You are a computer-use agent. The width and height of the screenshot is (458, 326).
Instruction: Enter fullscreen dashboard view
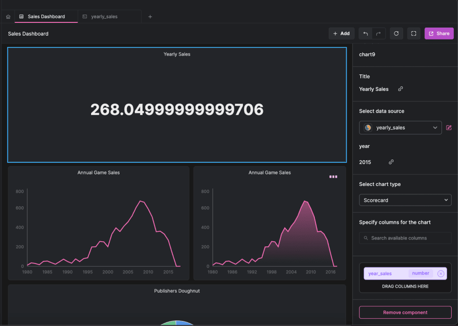(x=414, y=34)
